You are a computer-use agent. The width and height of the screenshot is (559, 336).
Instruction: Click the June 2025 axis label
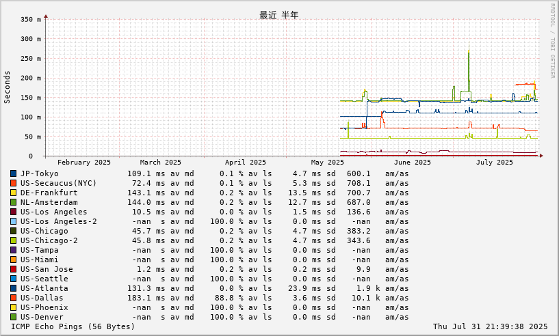click(412, 163)
